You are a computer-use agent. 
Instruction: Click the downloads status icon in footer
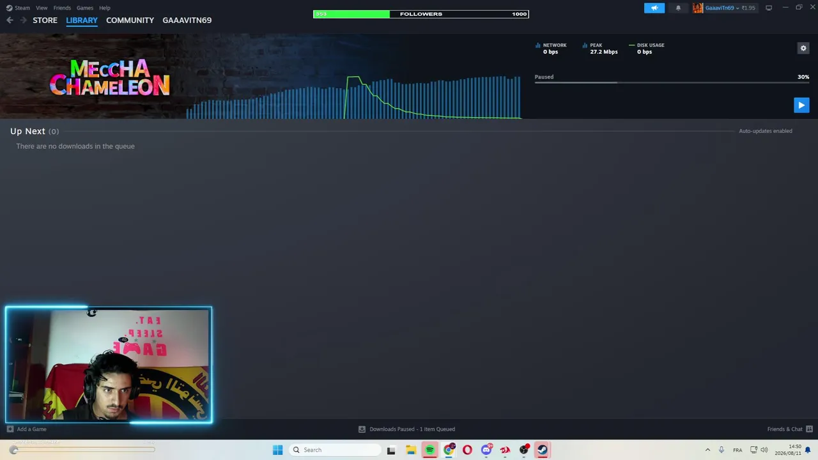coord(362,429)
